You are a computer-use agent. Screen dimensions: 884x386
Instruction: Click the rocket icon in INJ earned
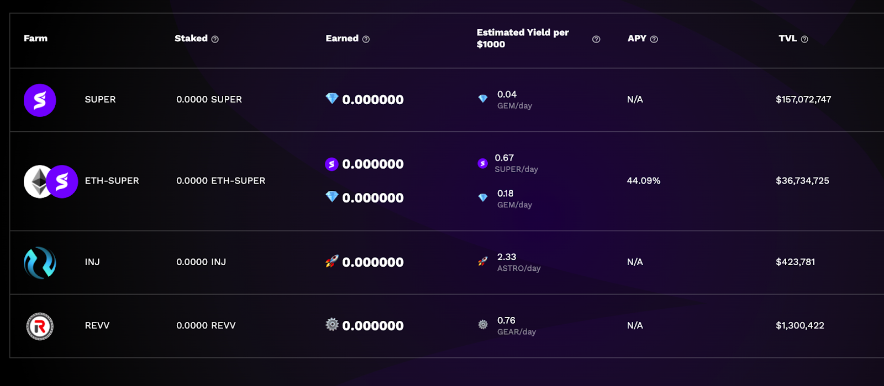click(x=331, y=261)
